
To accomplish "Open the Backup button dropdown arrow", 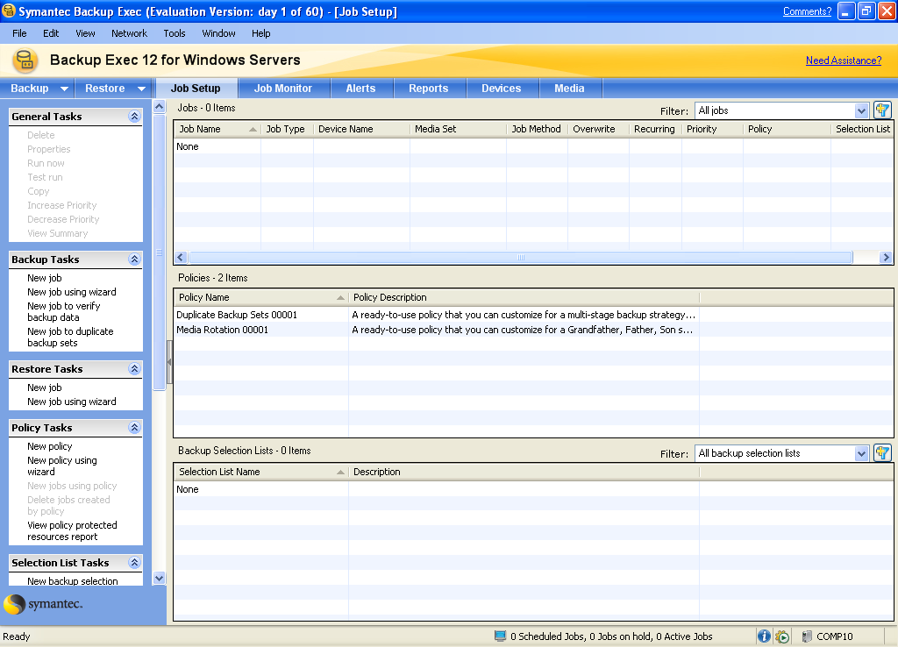I will [64, 89].
